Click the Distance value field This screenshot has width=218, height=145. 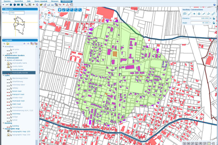tap(200, 18)
